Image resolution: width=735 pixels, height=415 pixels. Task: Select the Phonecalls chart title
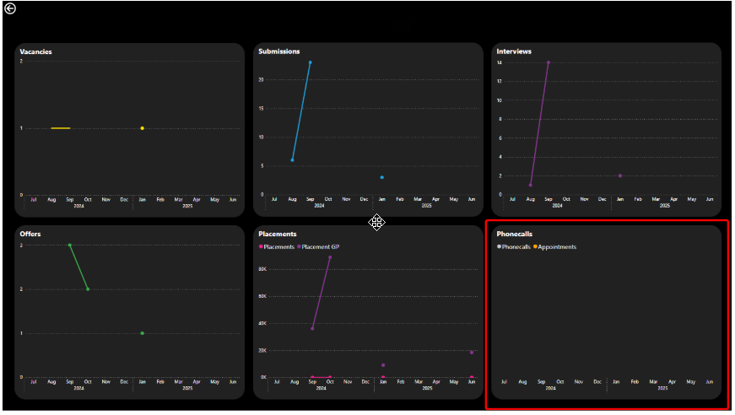(514, 234)
